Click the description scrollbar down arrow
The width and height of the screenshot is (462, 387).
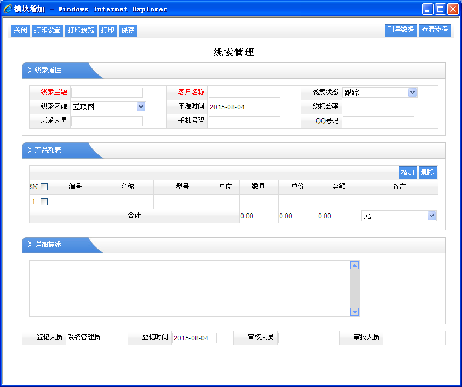354,311
